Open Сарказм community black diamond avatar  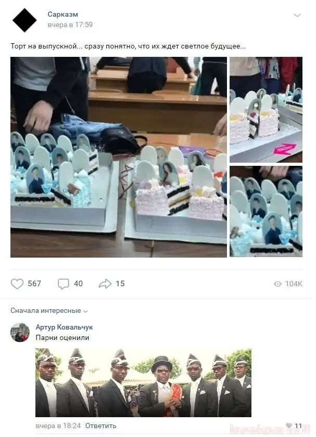coord(24,20)
